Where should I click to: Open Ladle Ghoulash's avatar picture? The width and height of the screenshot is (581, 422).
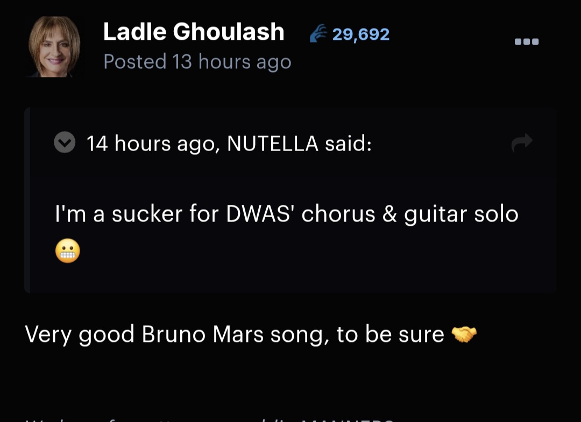pyautogui.click(x=54, y=47)
